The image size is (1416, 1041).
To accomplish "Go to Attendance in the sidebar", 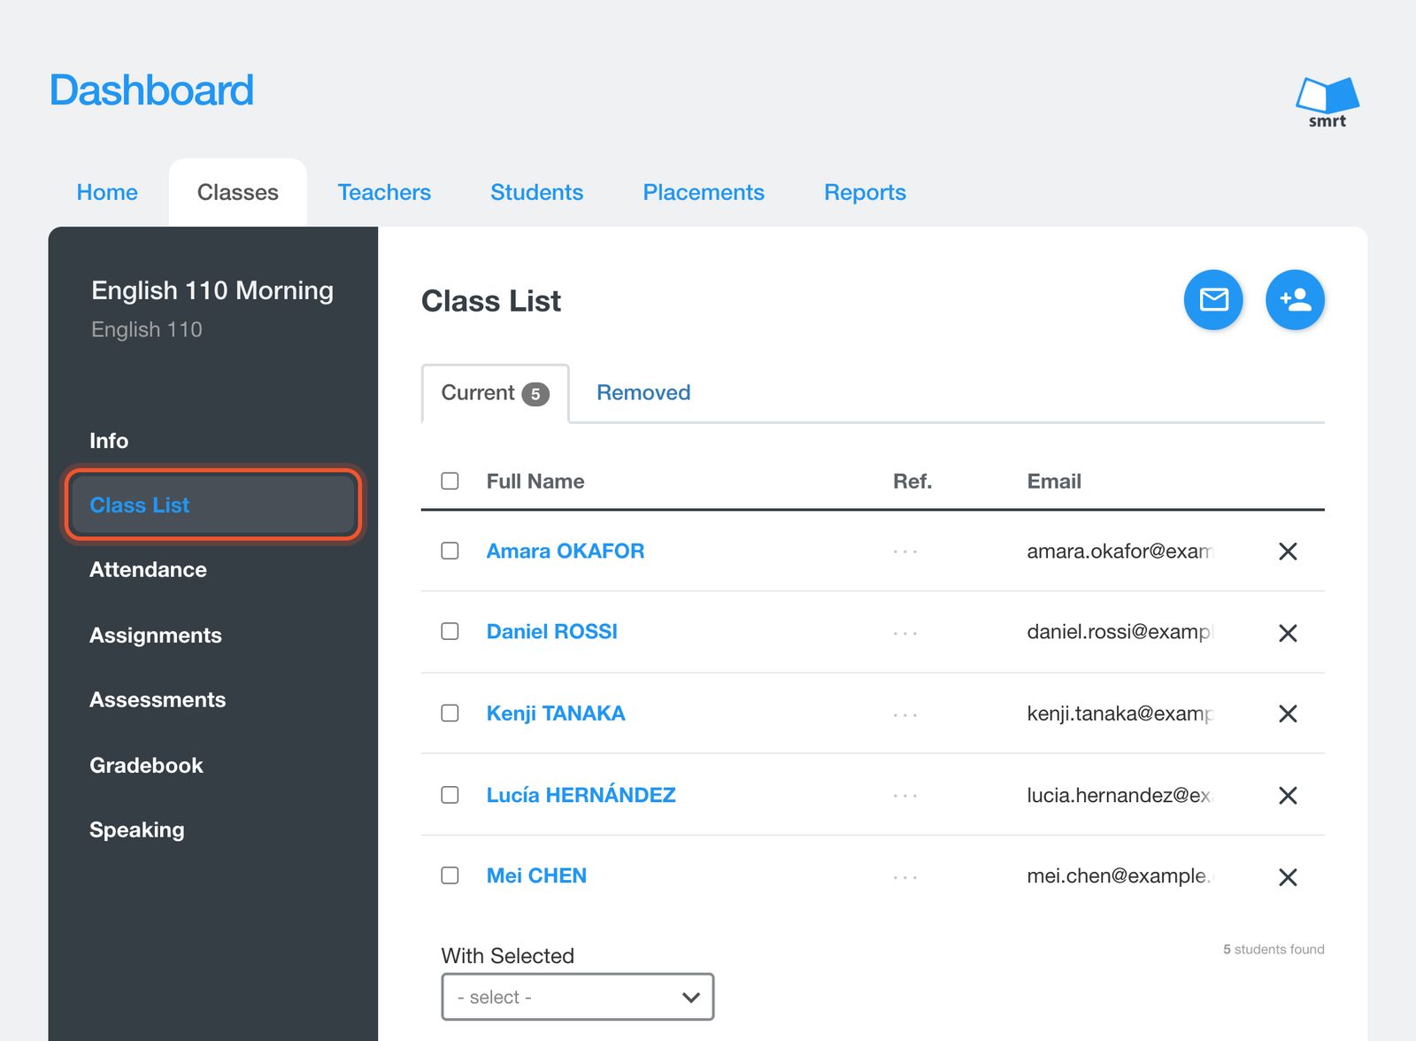I will [x=148, y=569].
